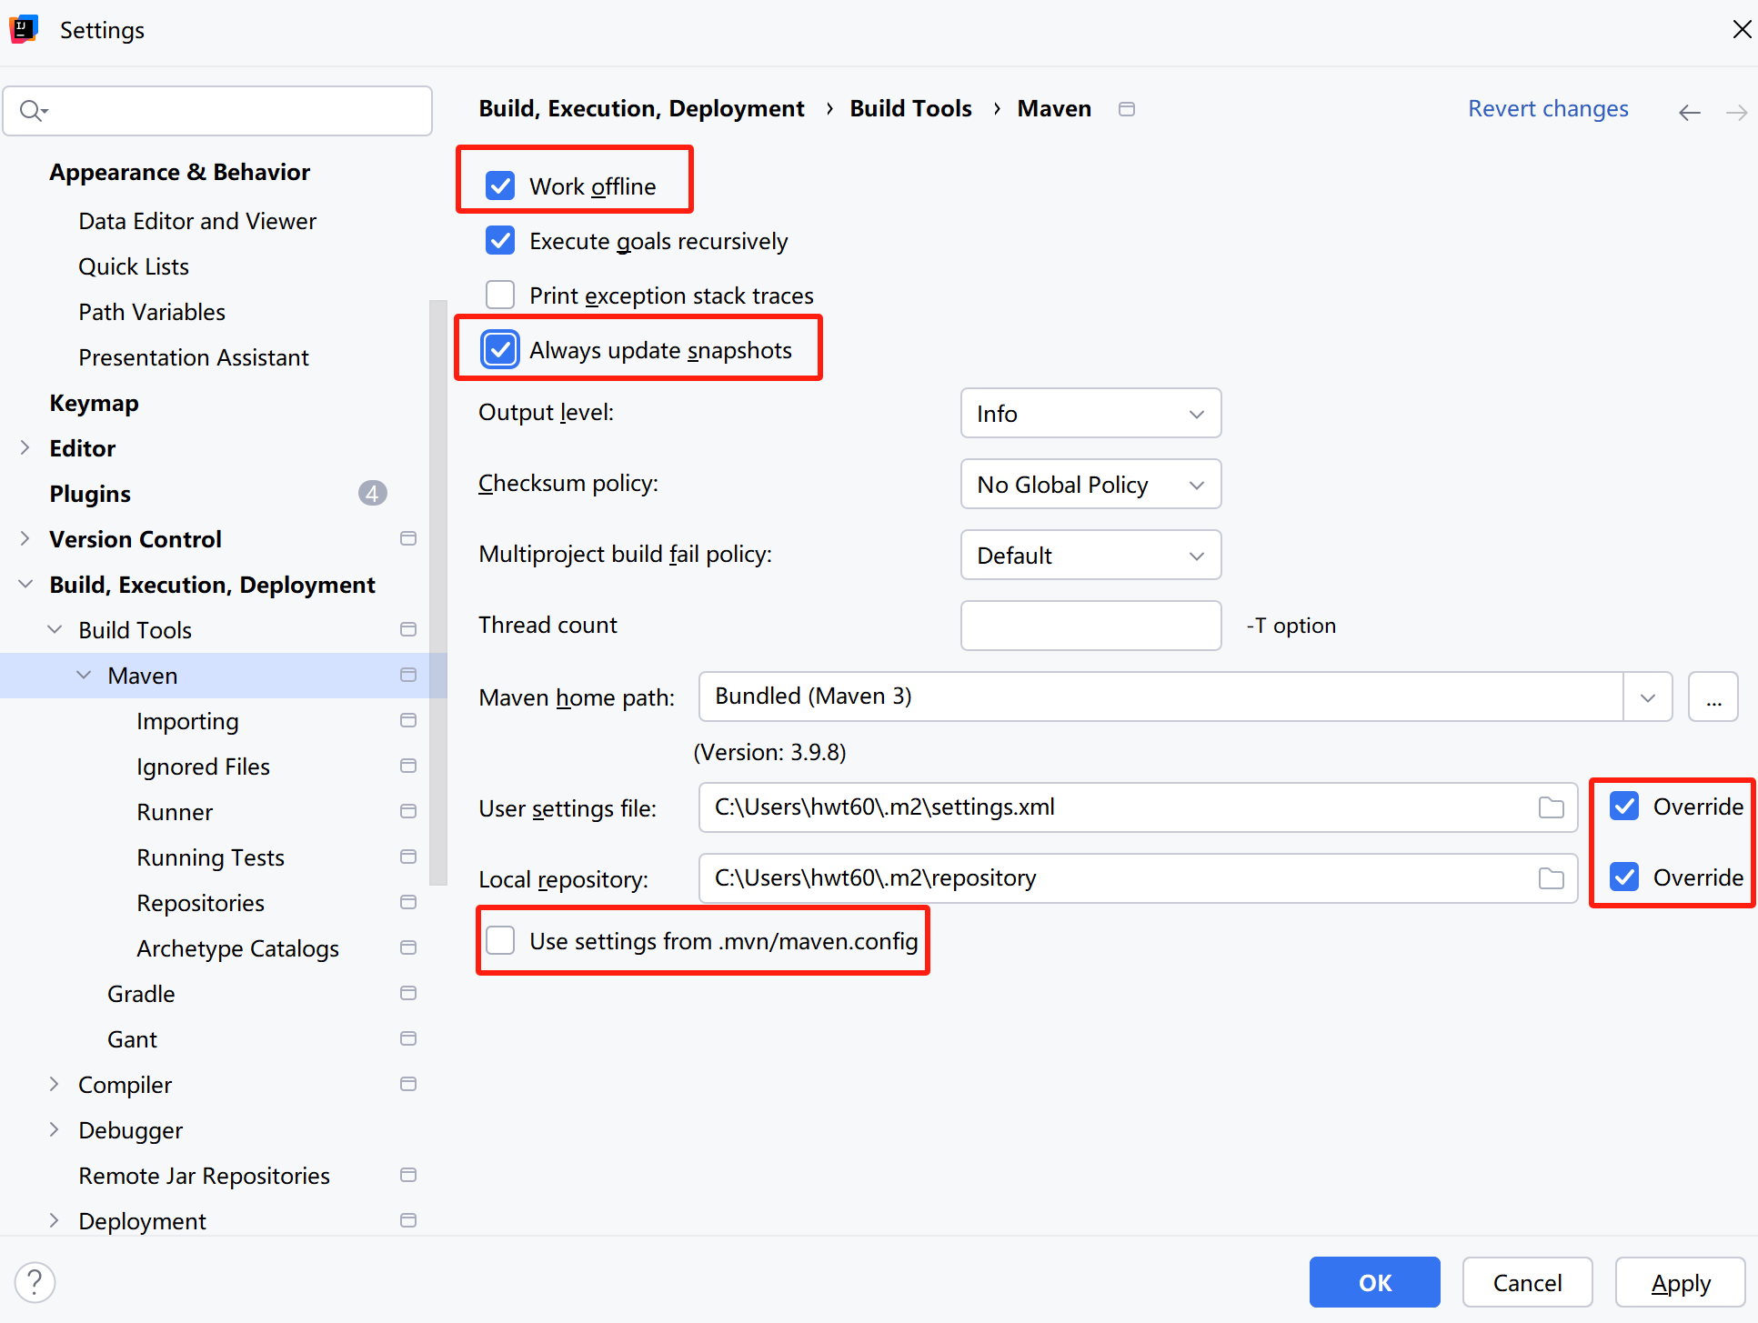Viewport: 1758px width, 1323px height.
Task: Select Keymap in settings tree
Action: [x=95, y=403]
